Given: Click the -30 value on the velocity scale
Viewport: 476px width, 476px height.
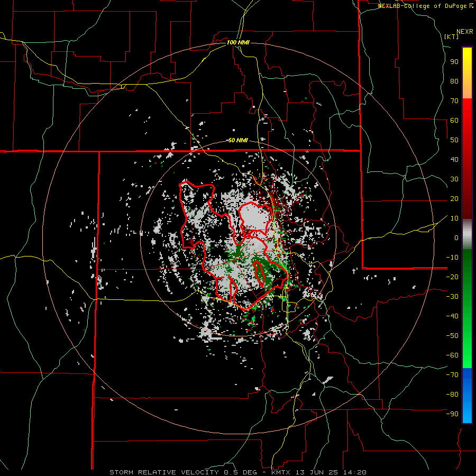Looking at the screenshot, I should pos(452,297).
